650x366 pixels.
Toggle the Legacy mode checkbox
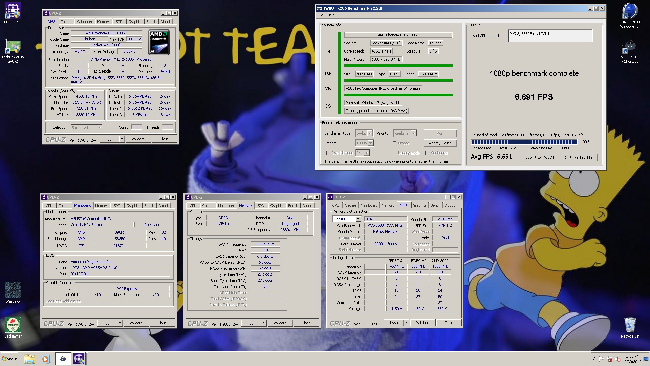coord(395,153)
